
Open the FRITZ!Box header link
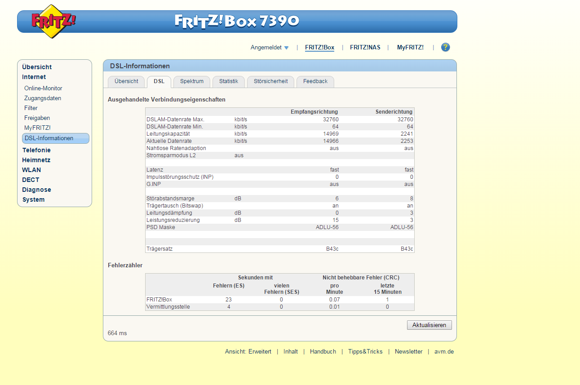[319, 47]
